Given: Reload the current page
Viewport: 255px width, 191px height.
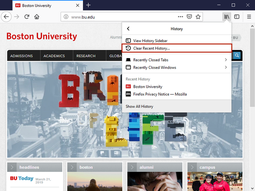Looking at the screenshot, I should click(27, 17).
